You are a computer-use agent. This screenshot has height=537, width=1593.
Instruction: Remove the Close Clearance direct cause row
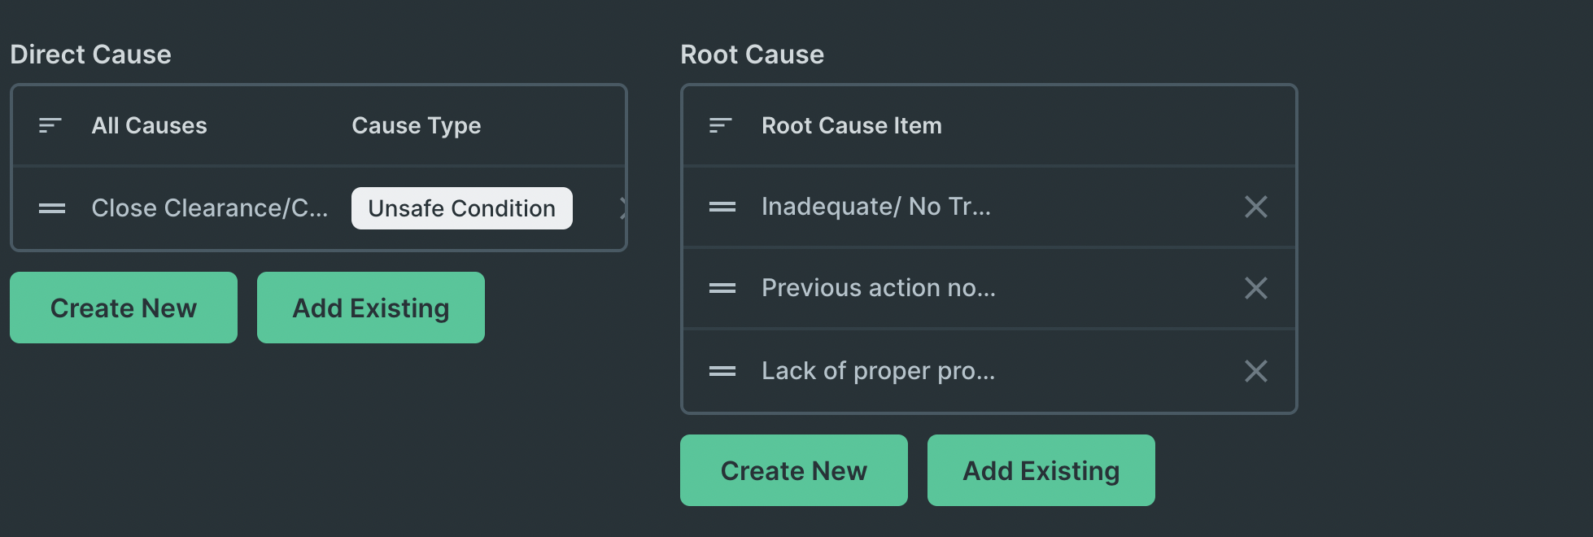coord(622,208)
